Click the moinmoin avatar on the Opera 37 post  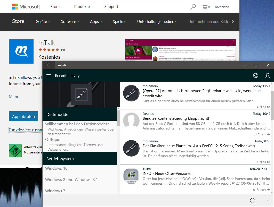pyautogui.click(x=131, y=93)
